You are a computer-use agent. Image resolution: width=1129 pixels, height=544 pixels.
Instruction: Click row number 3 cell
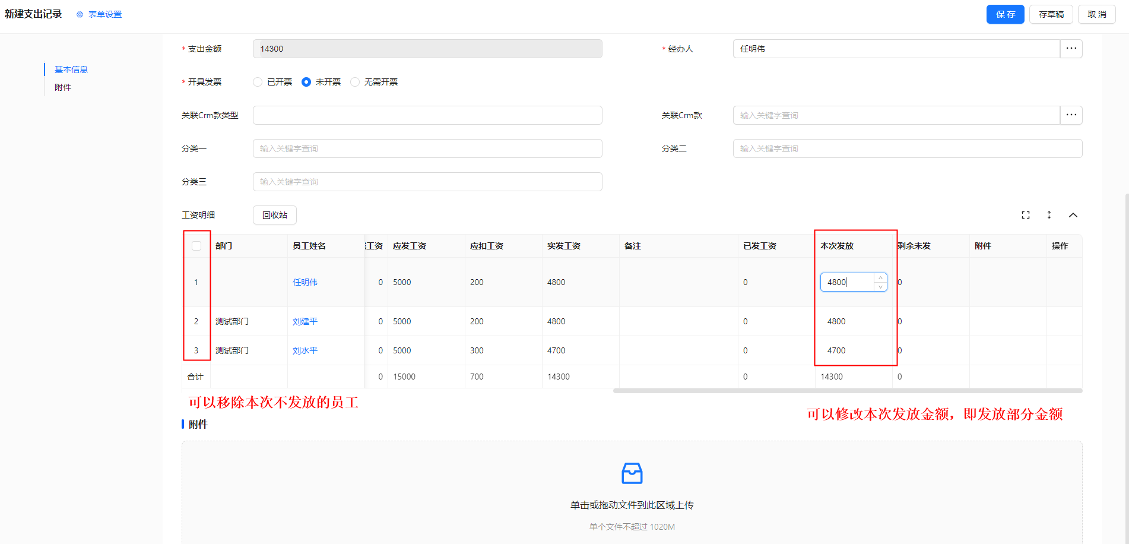(196, 350)
